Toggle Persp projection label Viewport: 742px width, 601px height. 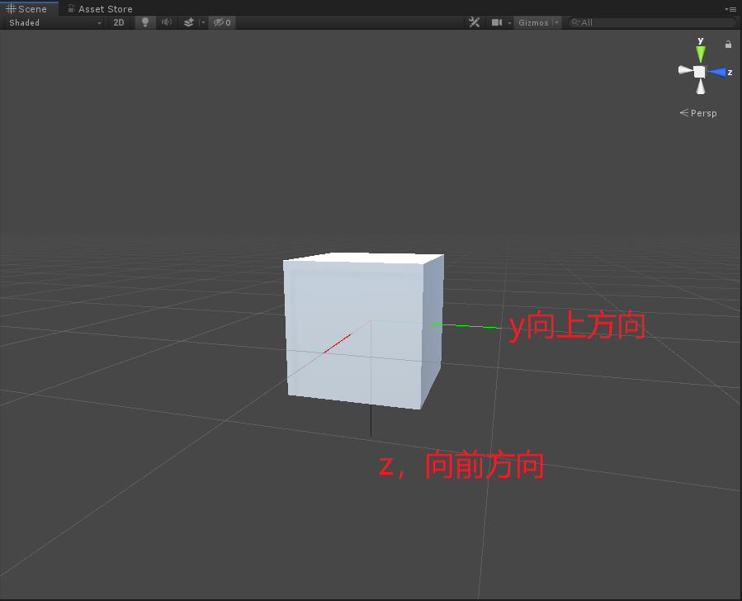click(x=698, y=113)
